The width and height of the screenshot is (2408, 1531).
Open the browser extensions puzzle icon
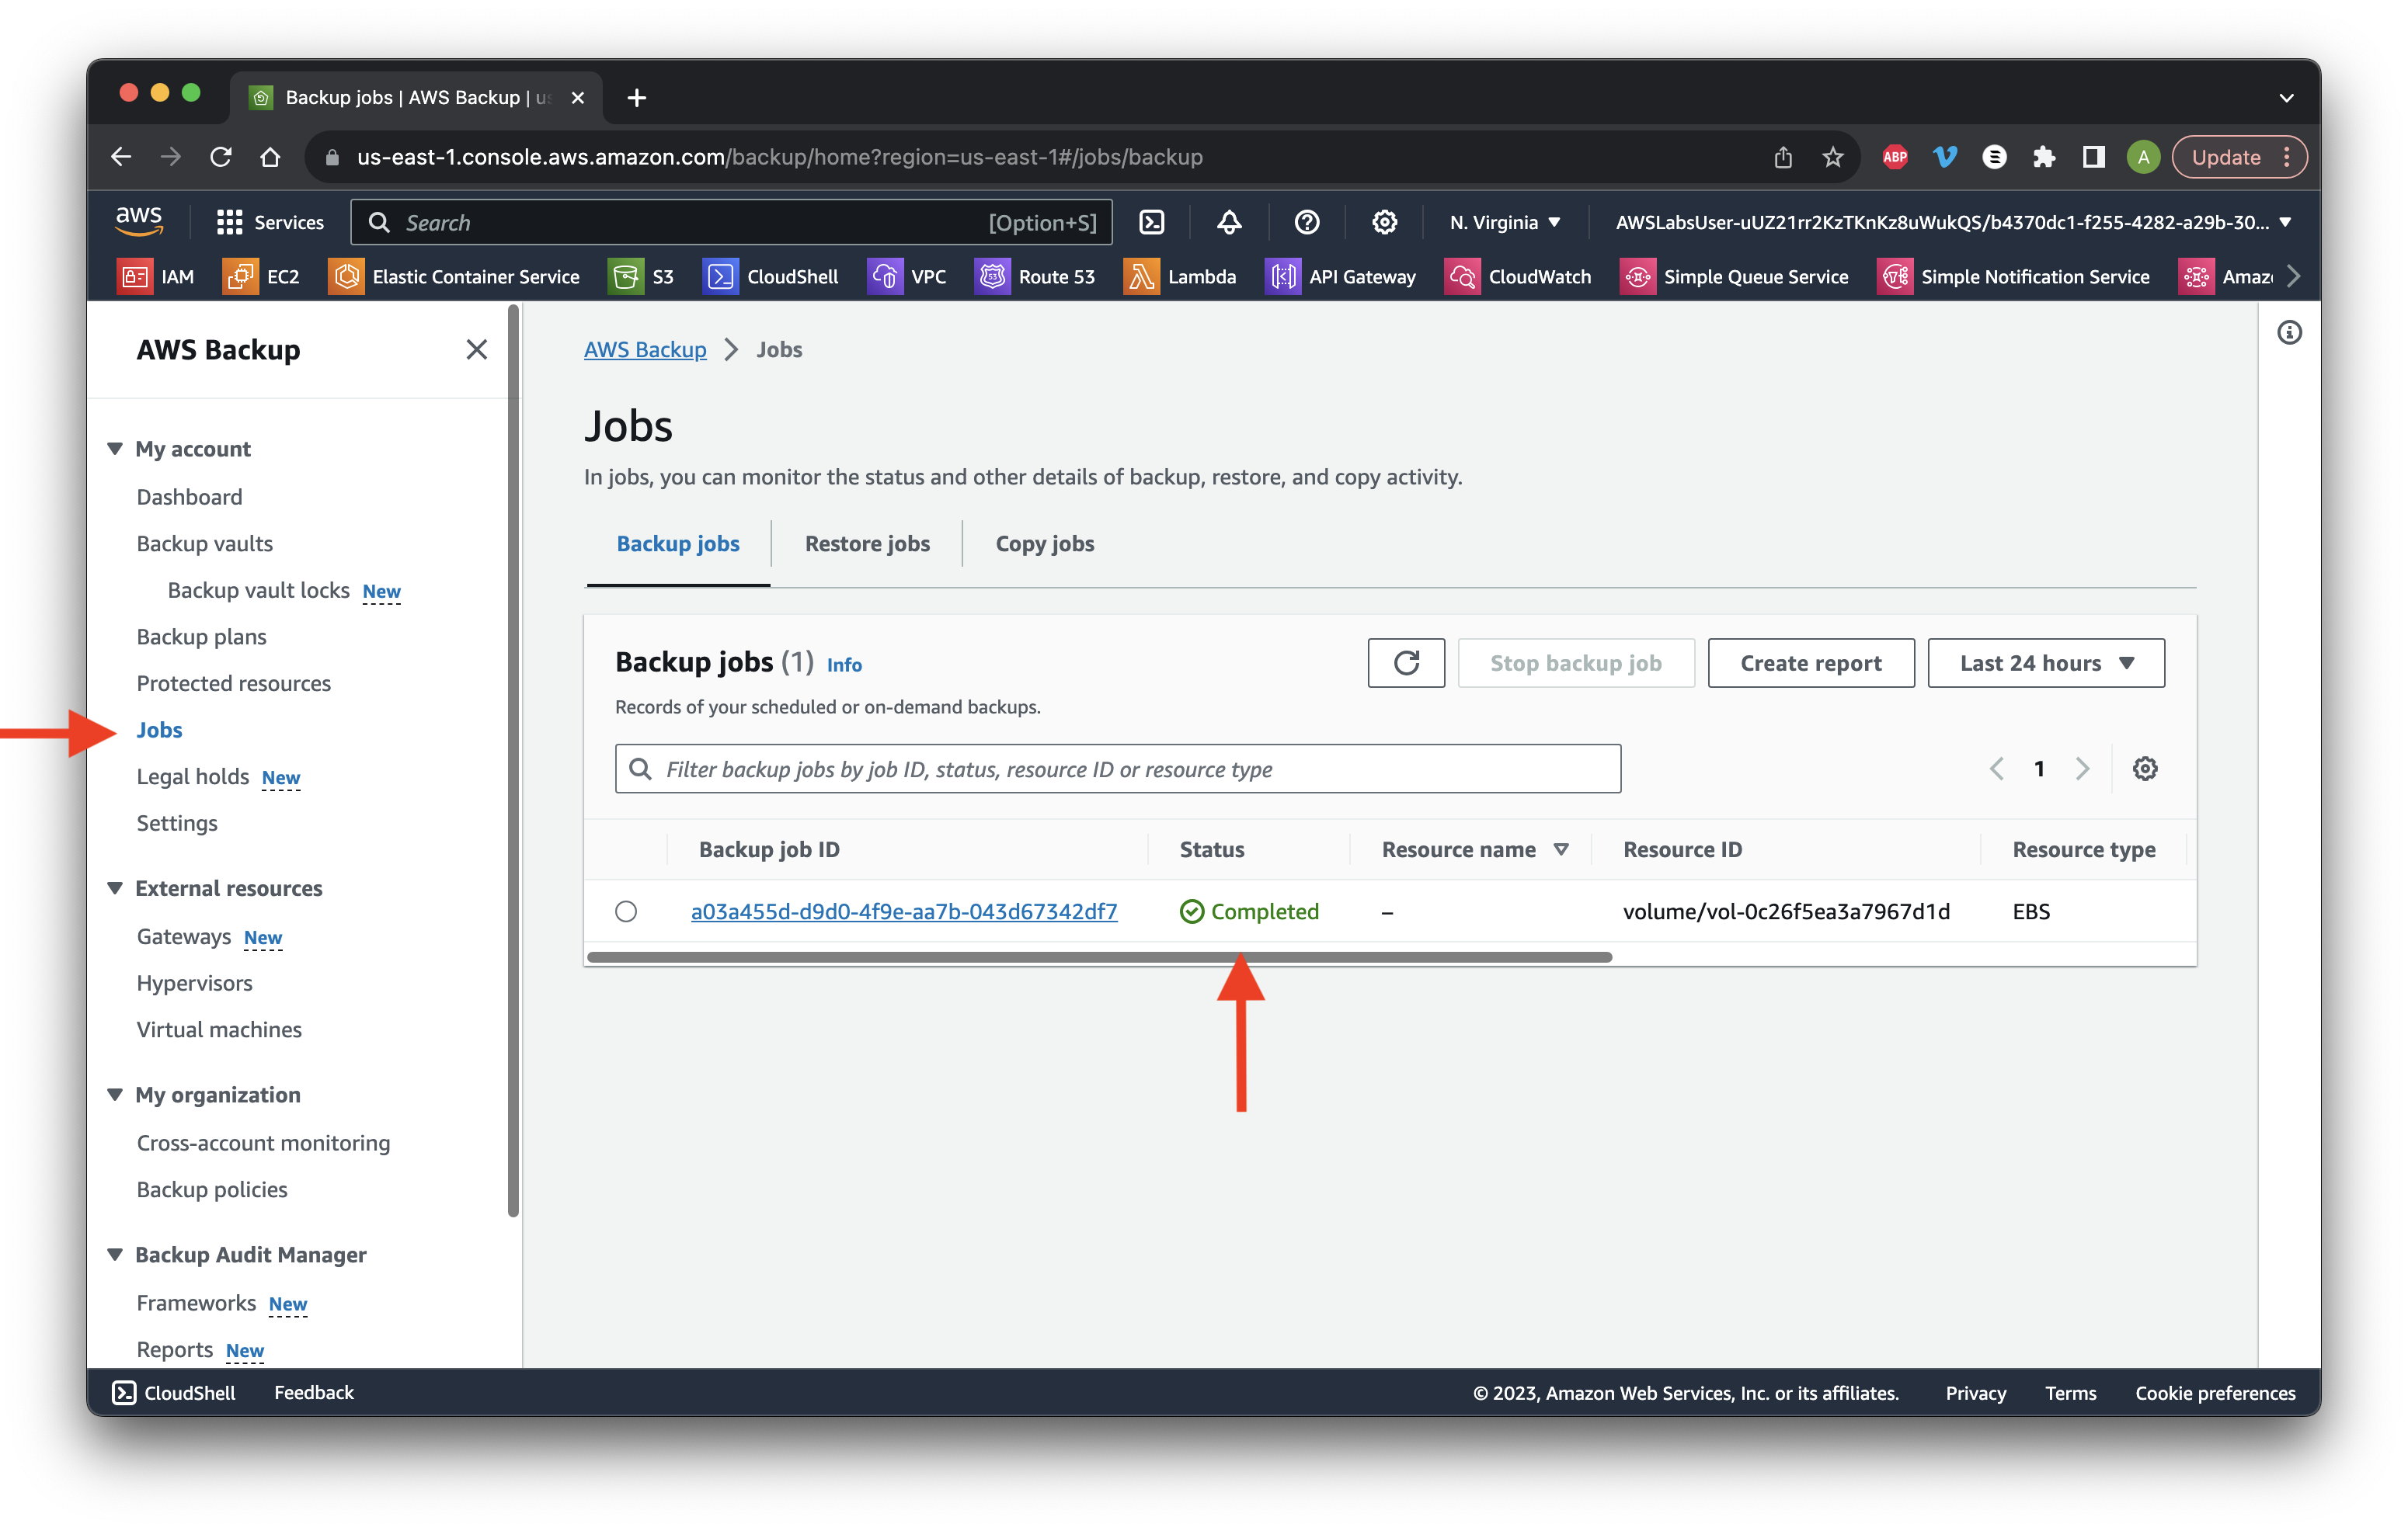click(x=2043, y=157)
